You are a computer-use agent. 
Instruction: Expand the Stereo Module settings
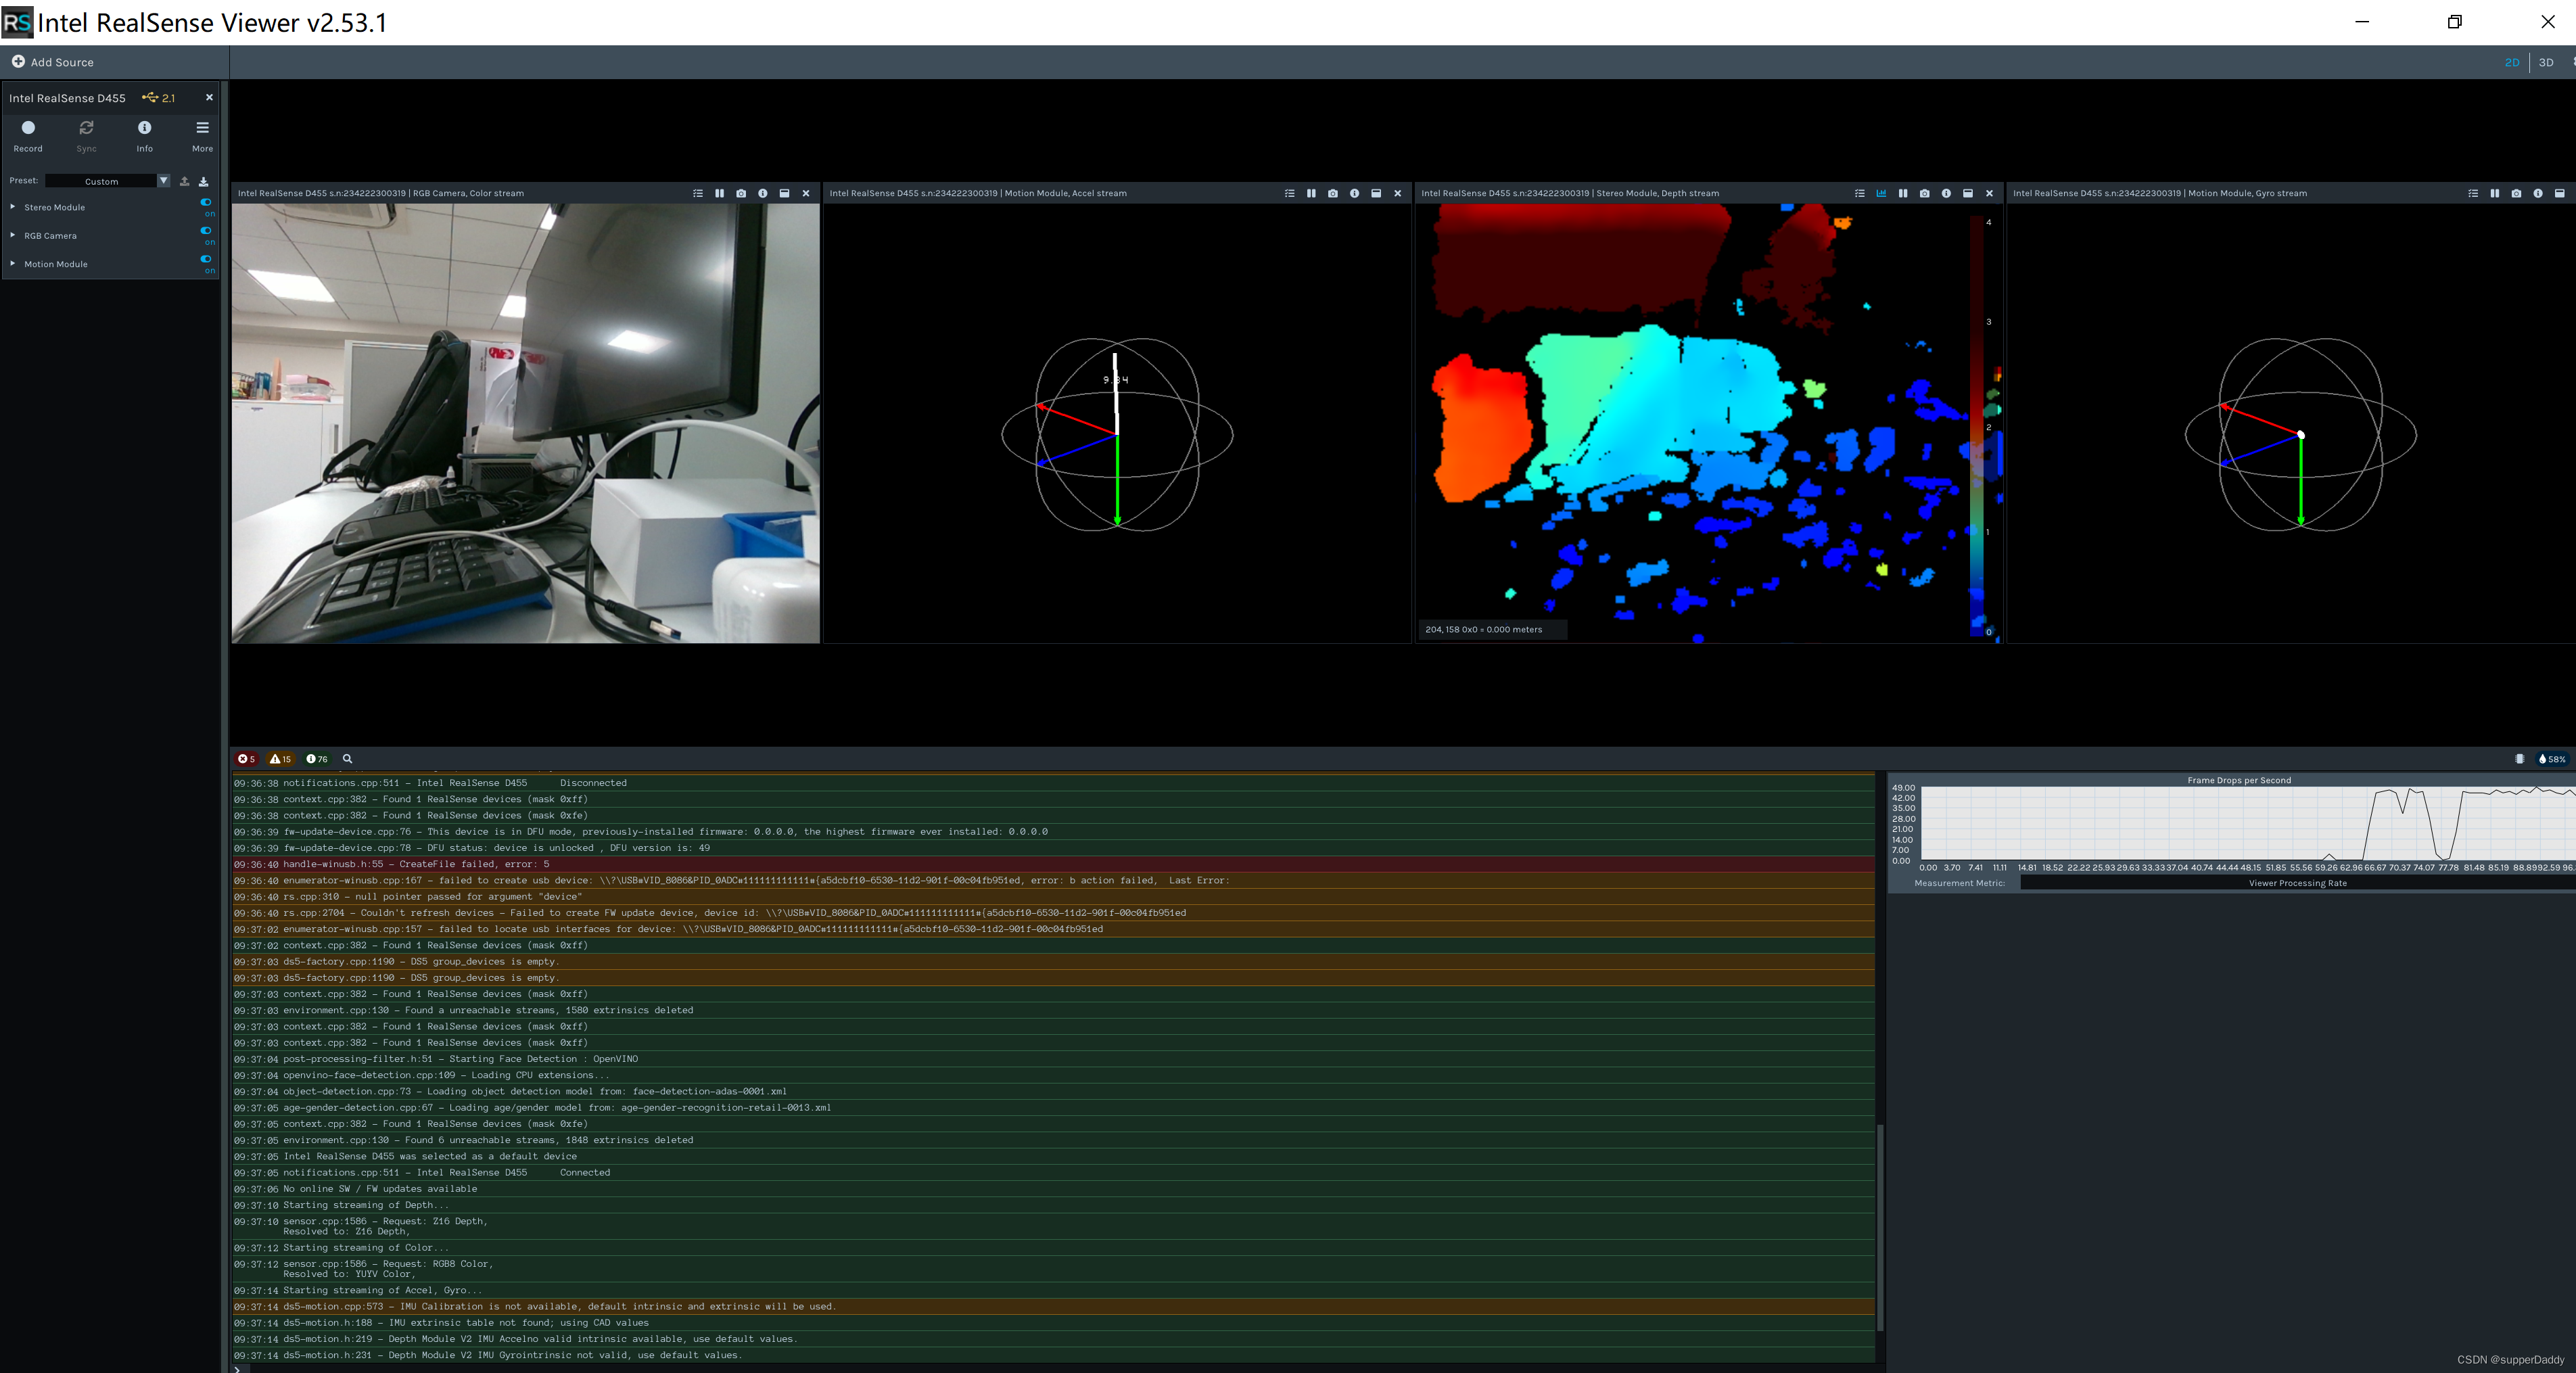click(x=13, y=207)
